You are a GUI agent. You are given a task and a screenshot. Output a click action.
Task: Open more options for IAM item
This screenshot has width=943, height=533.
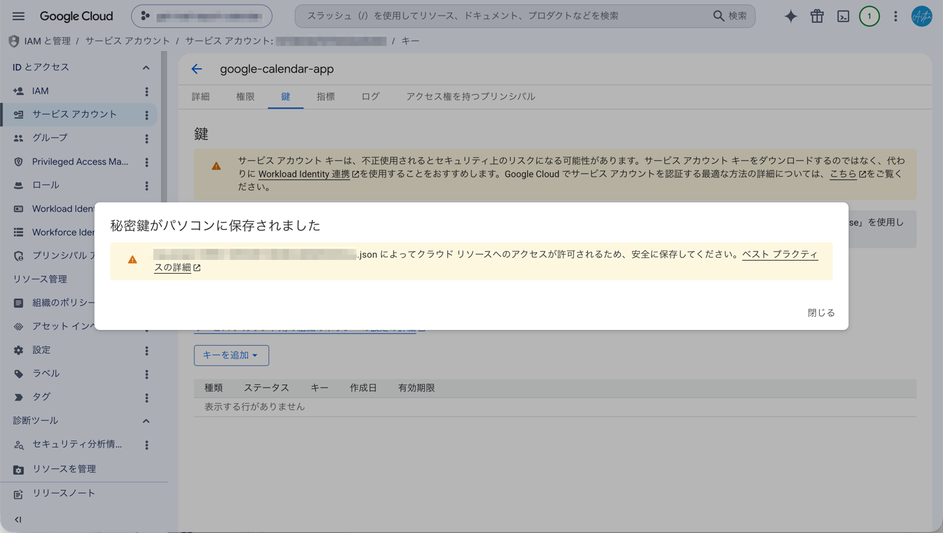coord(147,92)
